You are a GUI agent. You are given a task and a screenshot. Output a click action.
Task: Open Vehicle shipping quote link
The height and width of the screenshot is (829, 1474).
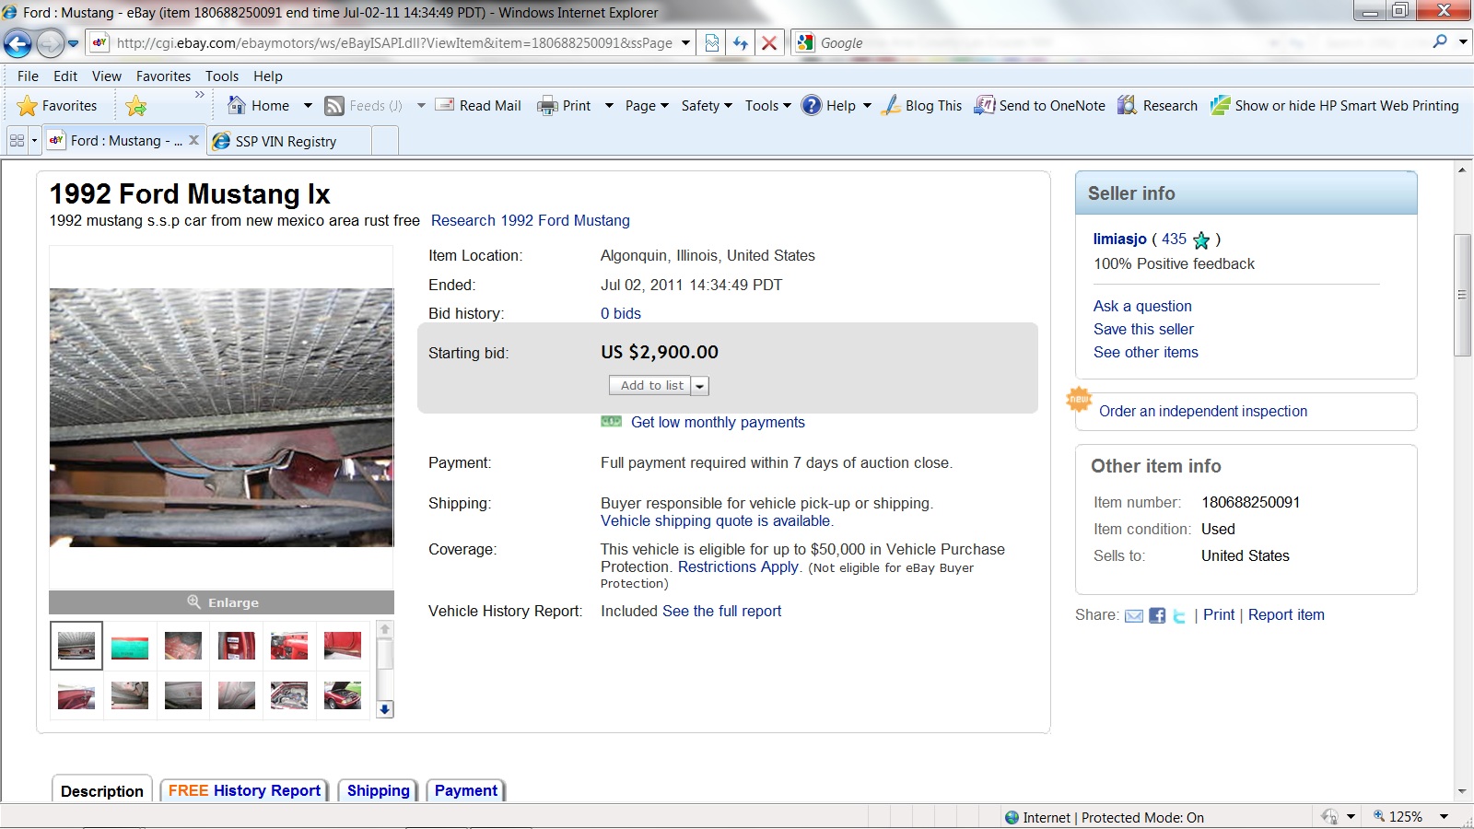[715, 520]
